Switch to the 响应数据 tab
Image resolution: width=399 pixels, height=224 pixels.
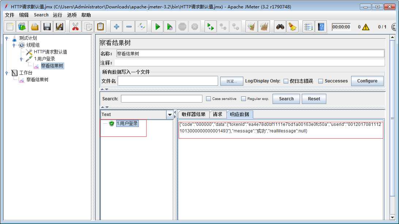[239, 115]
